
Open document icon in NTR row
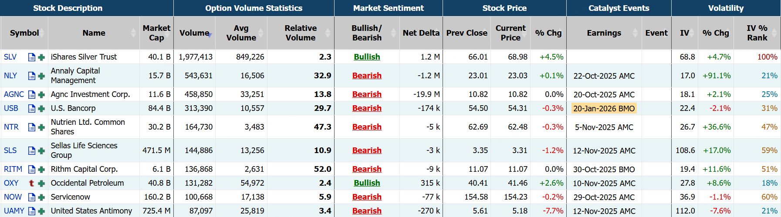pos(31,127)
